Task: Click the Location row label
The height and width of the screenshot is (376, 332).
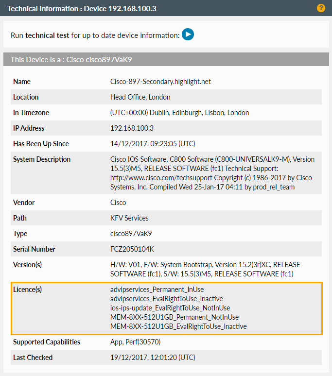Action: point(26,97)
